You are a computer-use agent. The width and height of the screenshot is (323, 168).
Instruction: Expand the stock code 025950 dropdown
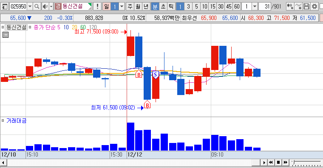coord(30,7)
